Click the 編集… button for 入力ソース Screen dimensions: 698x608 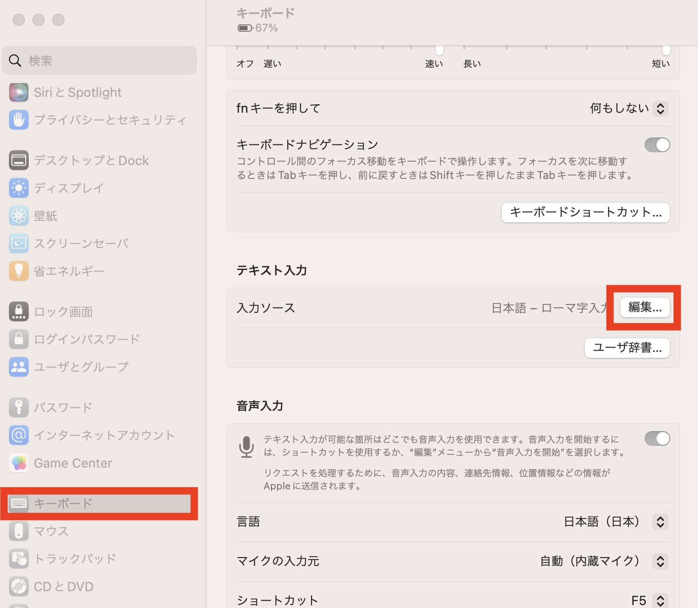[x=645, y=307]
